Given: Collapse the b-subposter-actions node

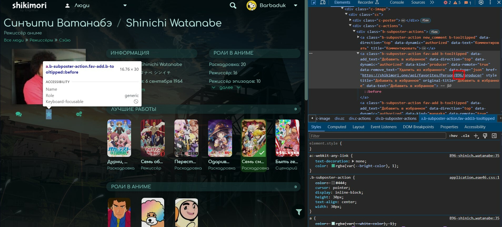Looking at the screenshot, I should pyautogui.click(x=354, y=31).
